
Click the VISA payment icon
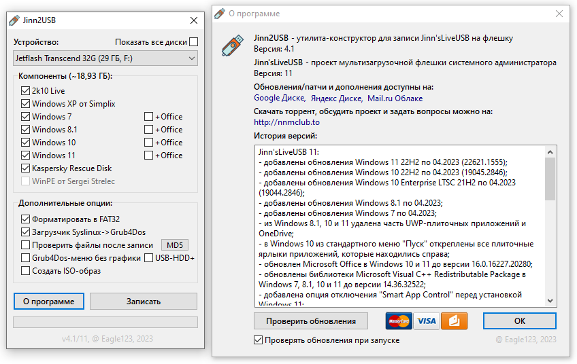pos(427,321)
